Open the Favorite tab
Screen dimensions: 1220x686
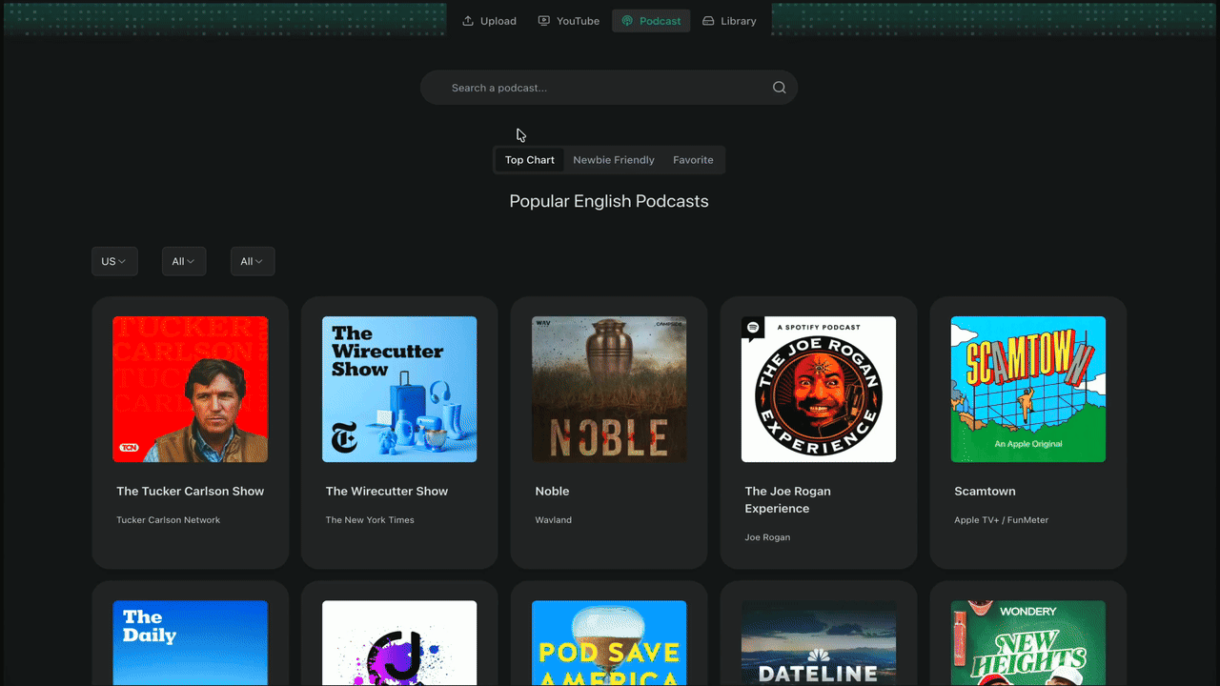coord(693,160)
